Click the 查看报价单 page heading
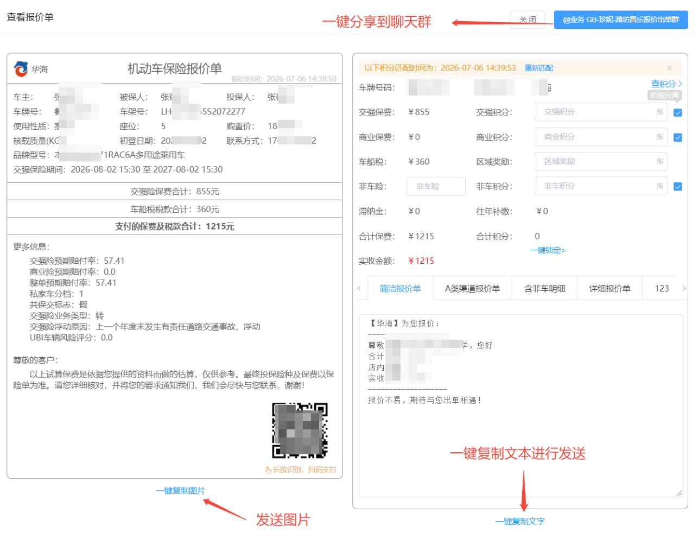 [x=30, y=17]
